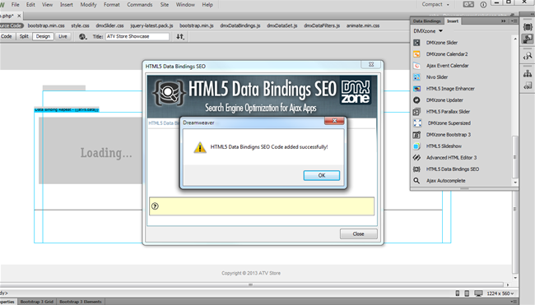Viewport: 535px width, 305px height.
Task: Click the Preview in browser globe icon
Action: (82, 36)
